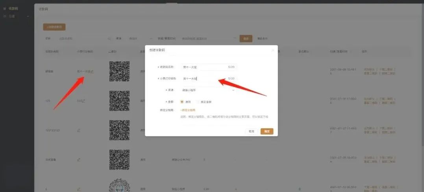This screenshot has width=424, height=192.
Task: Open the 渠道 dropdown showing 微信小程序
Action: [209, 90]
